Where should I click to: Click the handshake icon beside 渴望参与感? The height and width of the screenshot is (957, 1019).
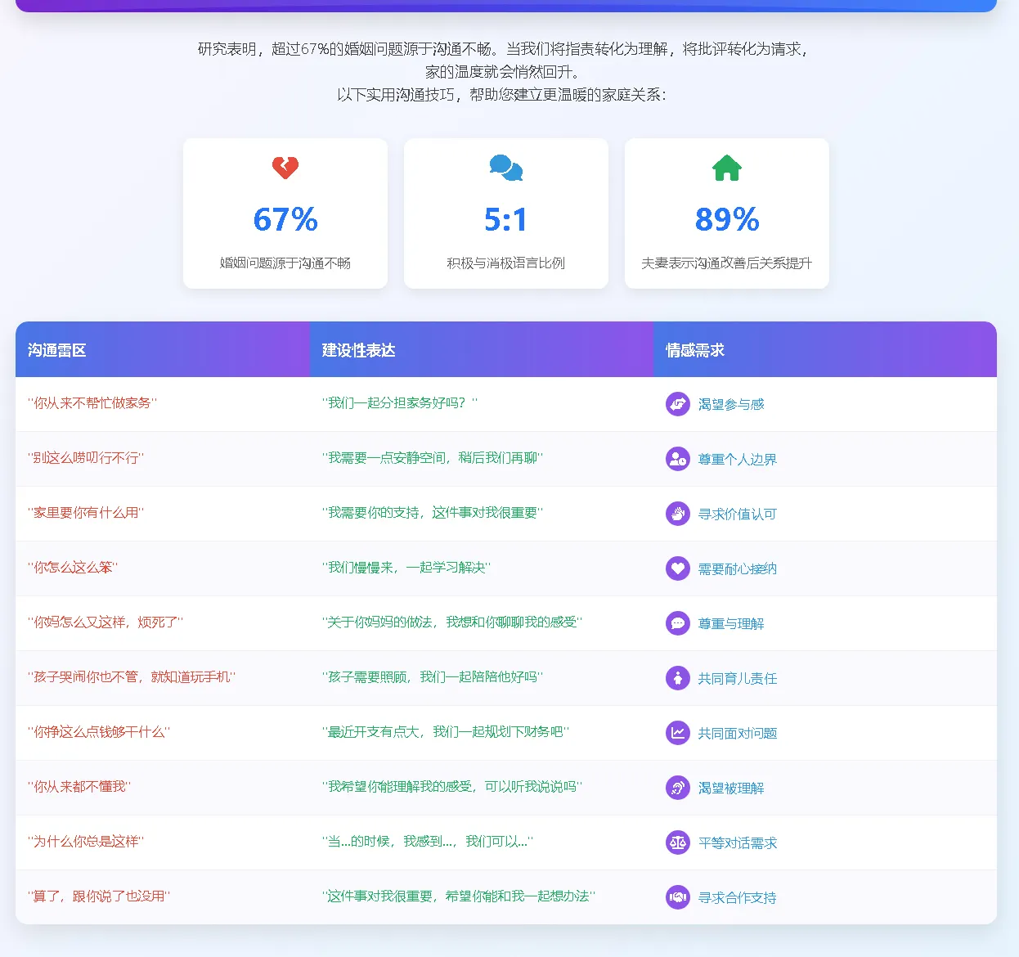pyautogui.click(x=678, y=404)
